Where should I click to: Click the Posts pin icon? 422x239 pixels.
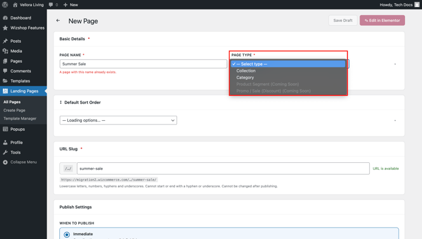click(5, 41)
